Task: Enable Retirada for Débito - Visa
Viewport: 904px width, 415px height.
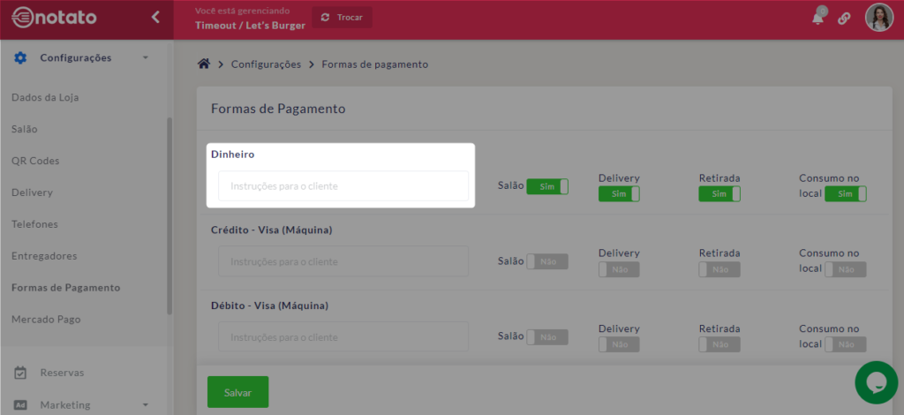Action: (719, 344)
